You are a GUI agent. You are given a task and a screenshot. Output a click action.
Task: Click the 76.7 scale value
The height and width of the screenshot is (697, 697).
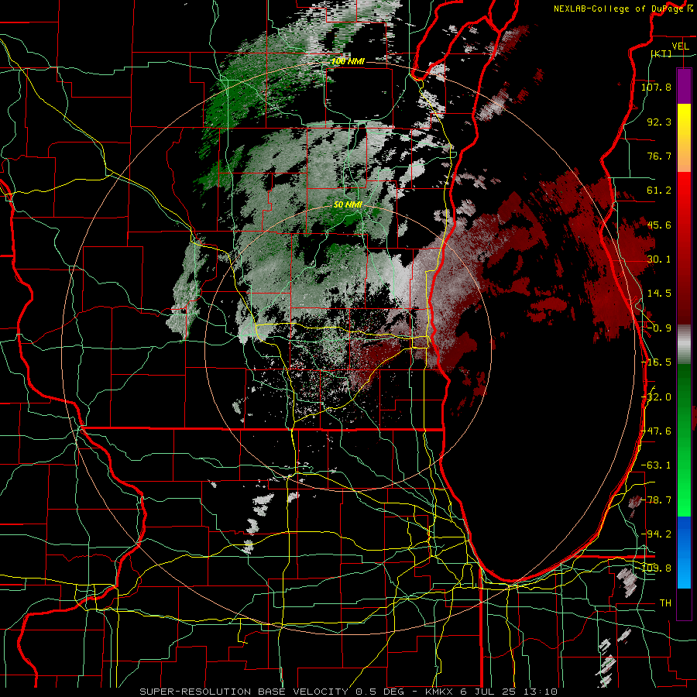click(659, 156)
